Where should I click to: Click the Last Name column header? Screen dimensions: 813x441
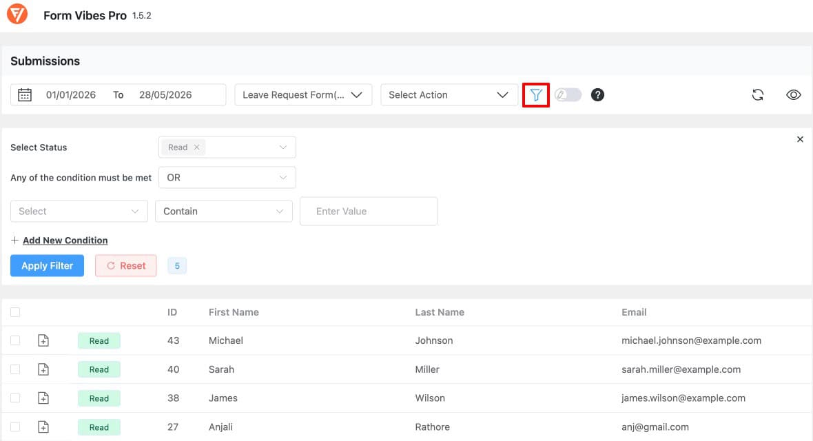click(x=440, y=312)
